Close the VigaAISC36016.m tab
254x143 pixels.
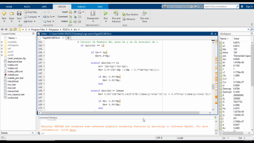(63, 38)
